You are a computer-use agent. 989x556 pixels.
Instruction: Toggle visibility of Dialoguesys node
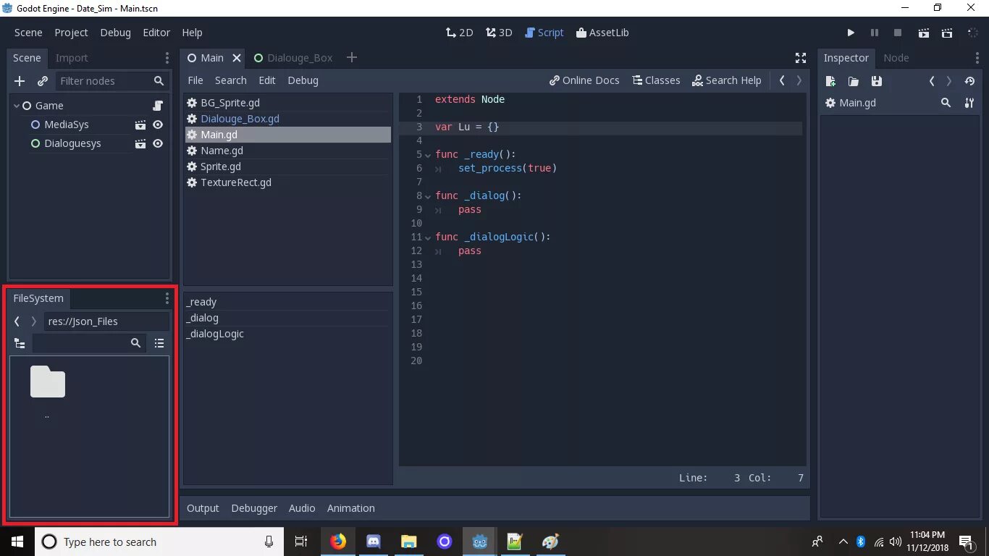point(158,143)
